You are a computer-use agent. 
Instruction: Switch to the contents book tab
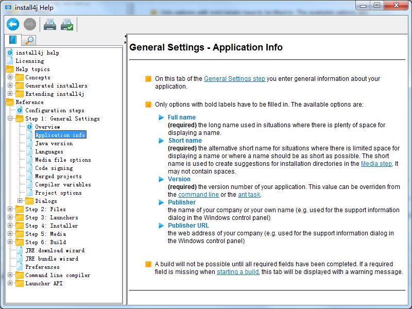tap(13, 40)
